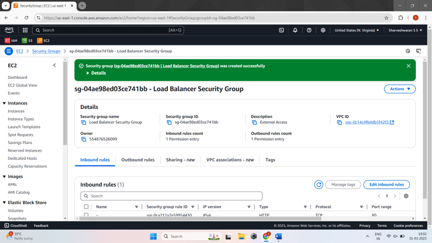This screenshot has height=243, width=432.
Task: Open security group link in success banner
Action: (166, 66)
